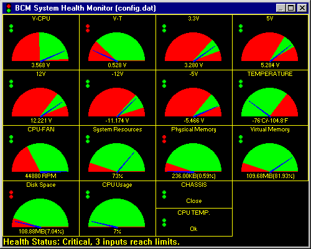This screenshot has width=311, height=249.
Task: Click the V-T red status light indicator
Action: click(88, 29)
